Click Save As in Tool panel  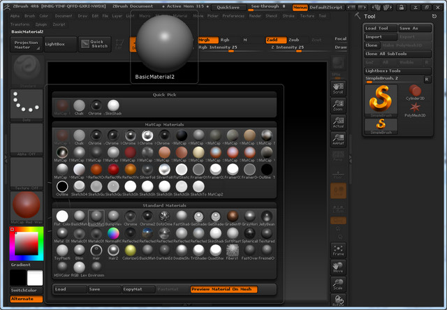[415, 28]
